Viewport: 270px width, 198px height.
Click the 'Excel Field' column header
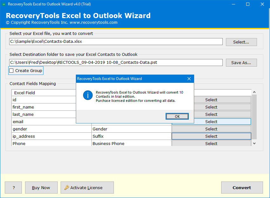(x=44, y=93)
